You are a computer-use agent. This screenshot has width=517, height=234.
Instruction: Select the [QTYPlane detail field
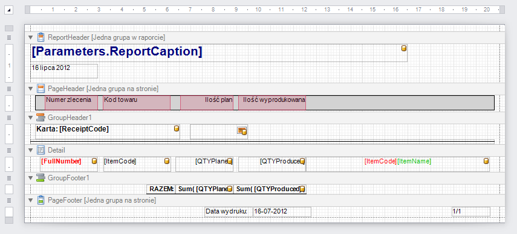click(x=204, y=164)
